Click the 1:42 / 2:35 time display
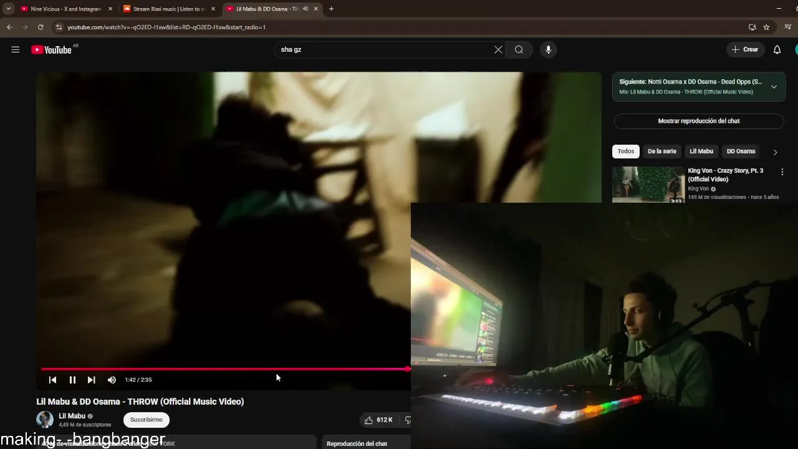The height and width of the screenshot is (449, 798). point(138,380)
